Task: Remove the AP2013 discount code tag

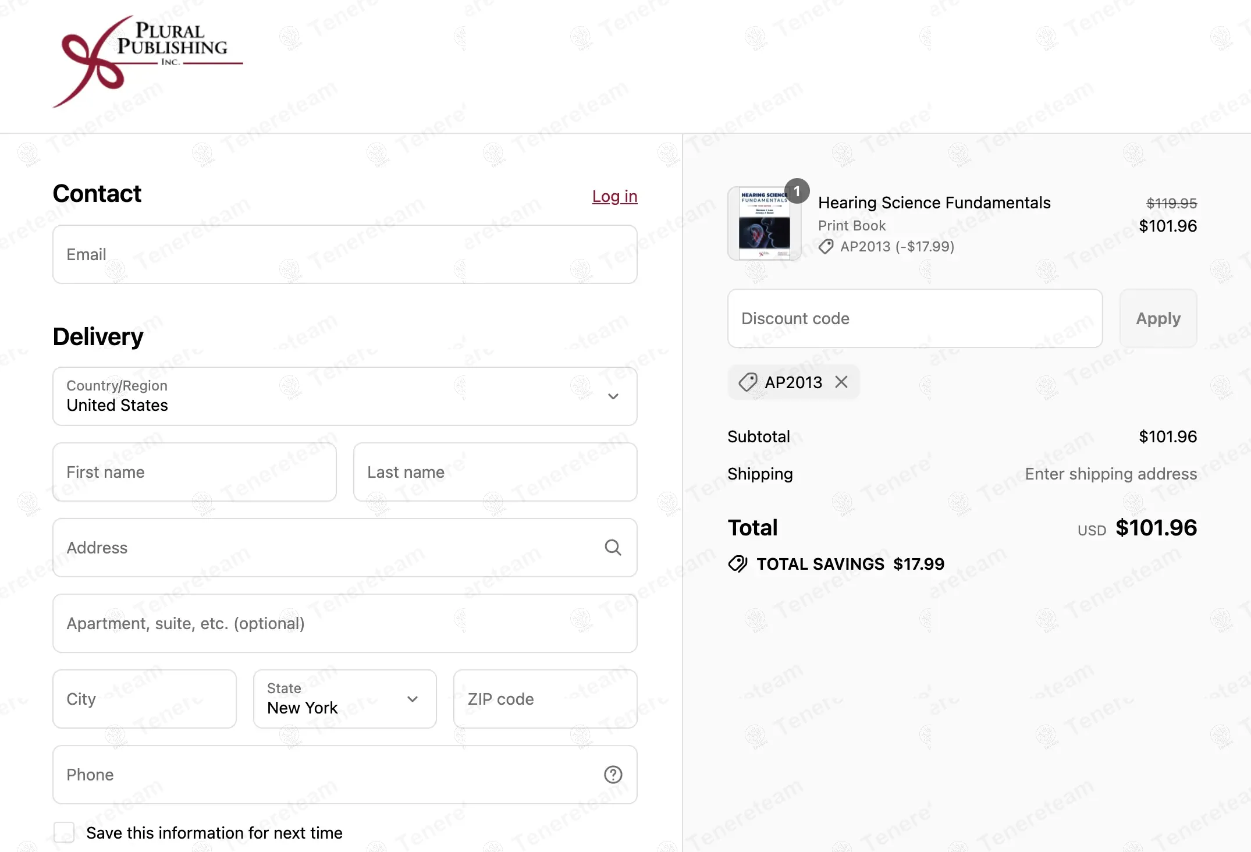Action: click(841, 382)
